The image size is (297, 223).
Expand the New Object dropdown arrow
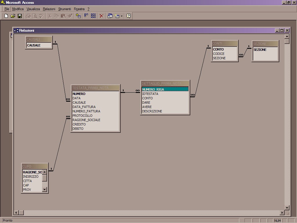coord(122,16)
